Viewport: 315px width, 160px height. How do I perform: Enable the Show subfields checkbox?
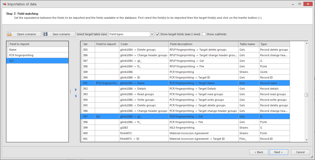[x=204, y=34]
